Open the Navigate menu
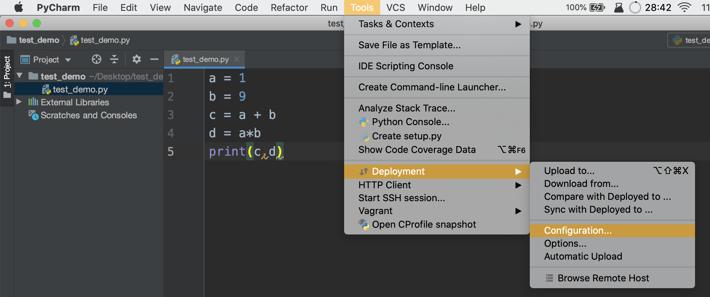This screenshot has height=297, width=710. tap(203, 7)
